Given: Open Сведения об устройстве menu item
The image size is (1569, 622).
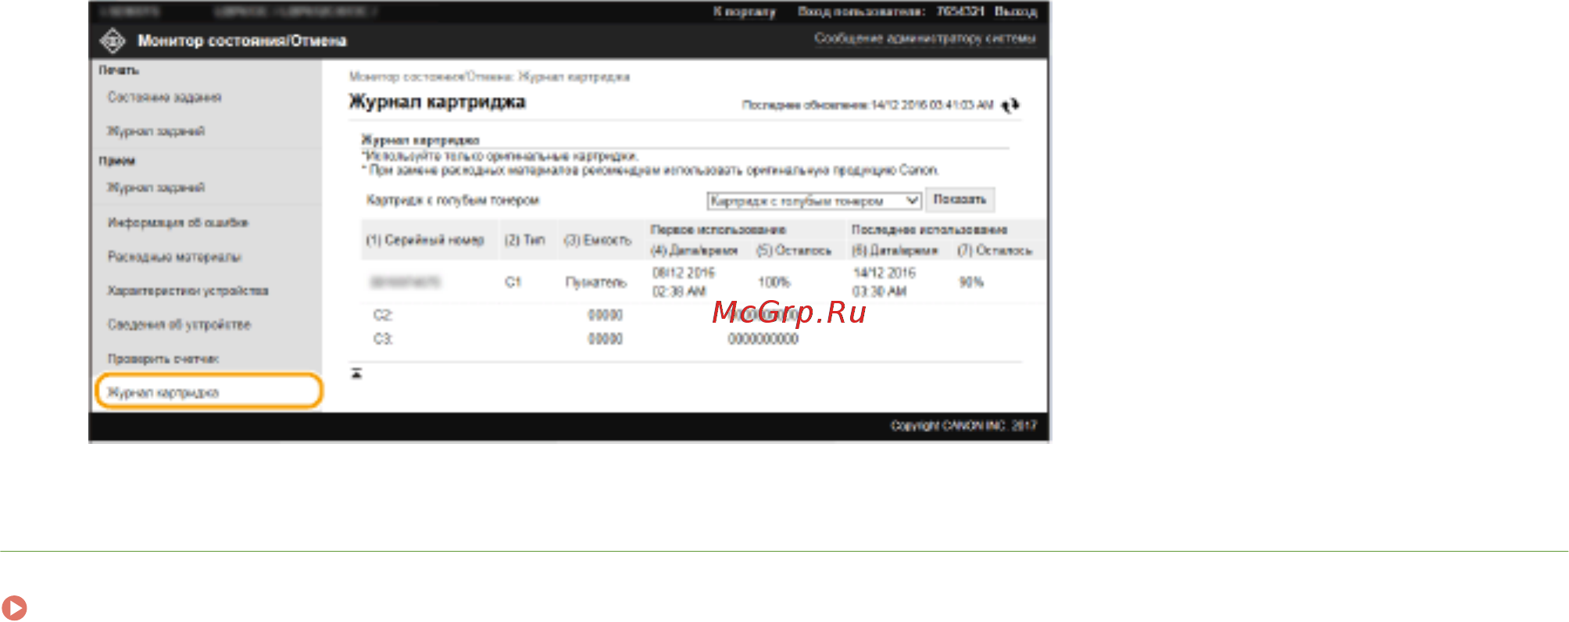Looking at the screenshot, I should (x=179, y=324).
